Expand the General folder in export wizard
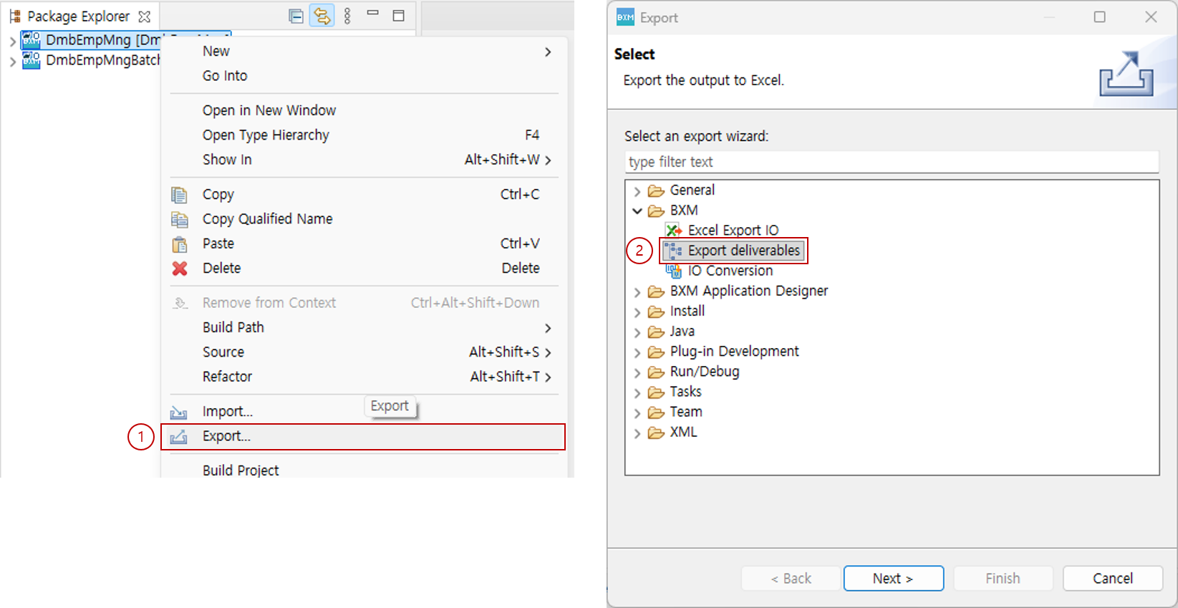The height and width of the screenshot is (608, 1178). click(637, 191)
